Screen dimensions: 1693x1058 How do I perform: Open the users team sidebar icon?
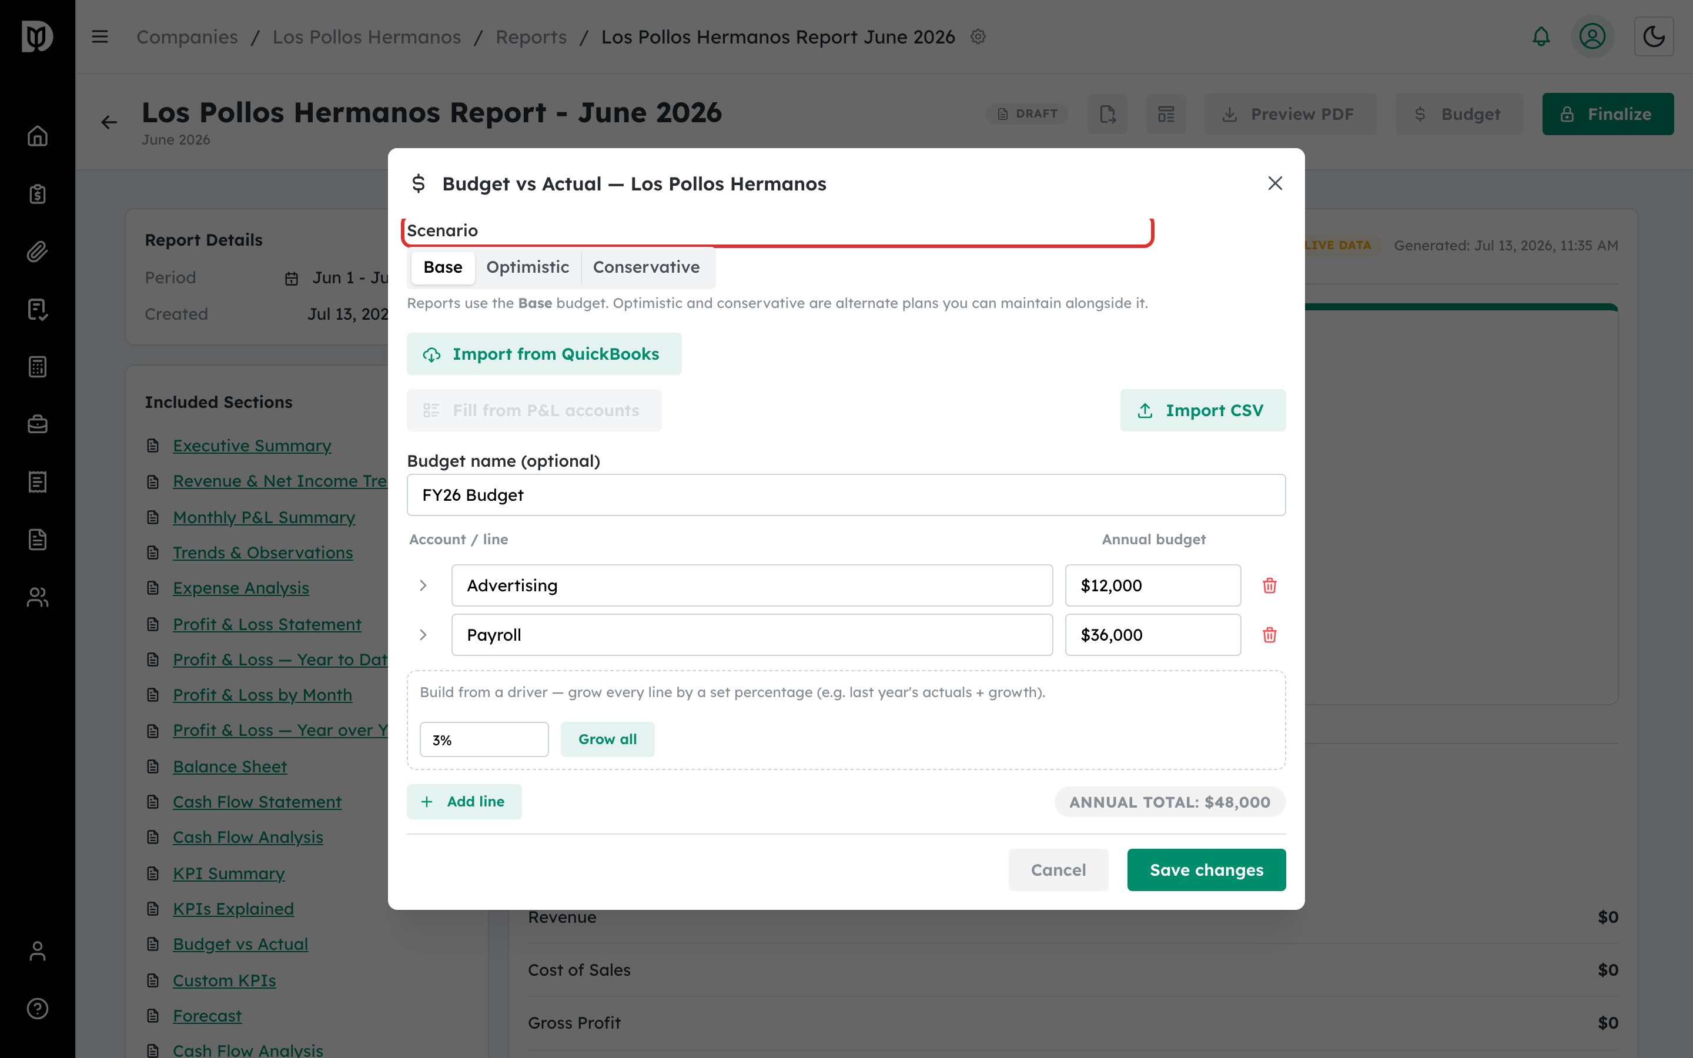[37, 597]
